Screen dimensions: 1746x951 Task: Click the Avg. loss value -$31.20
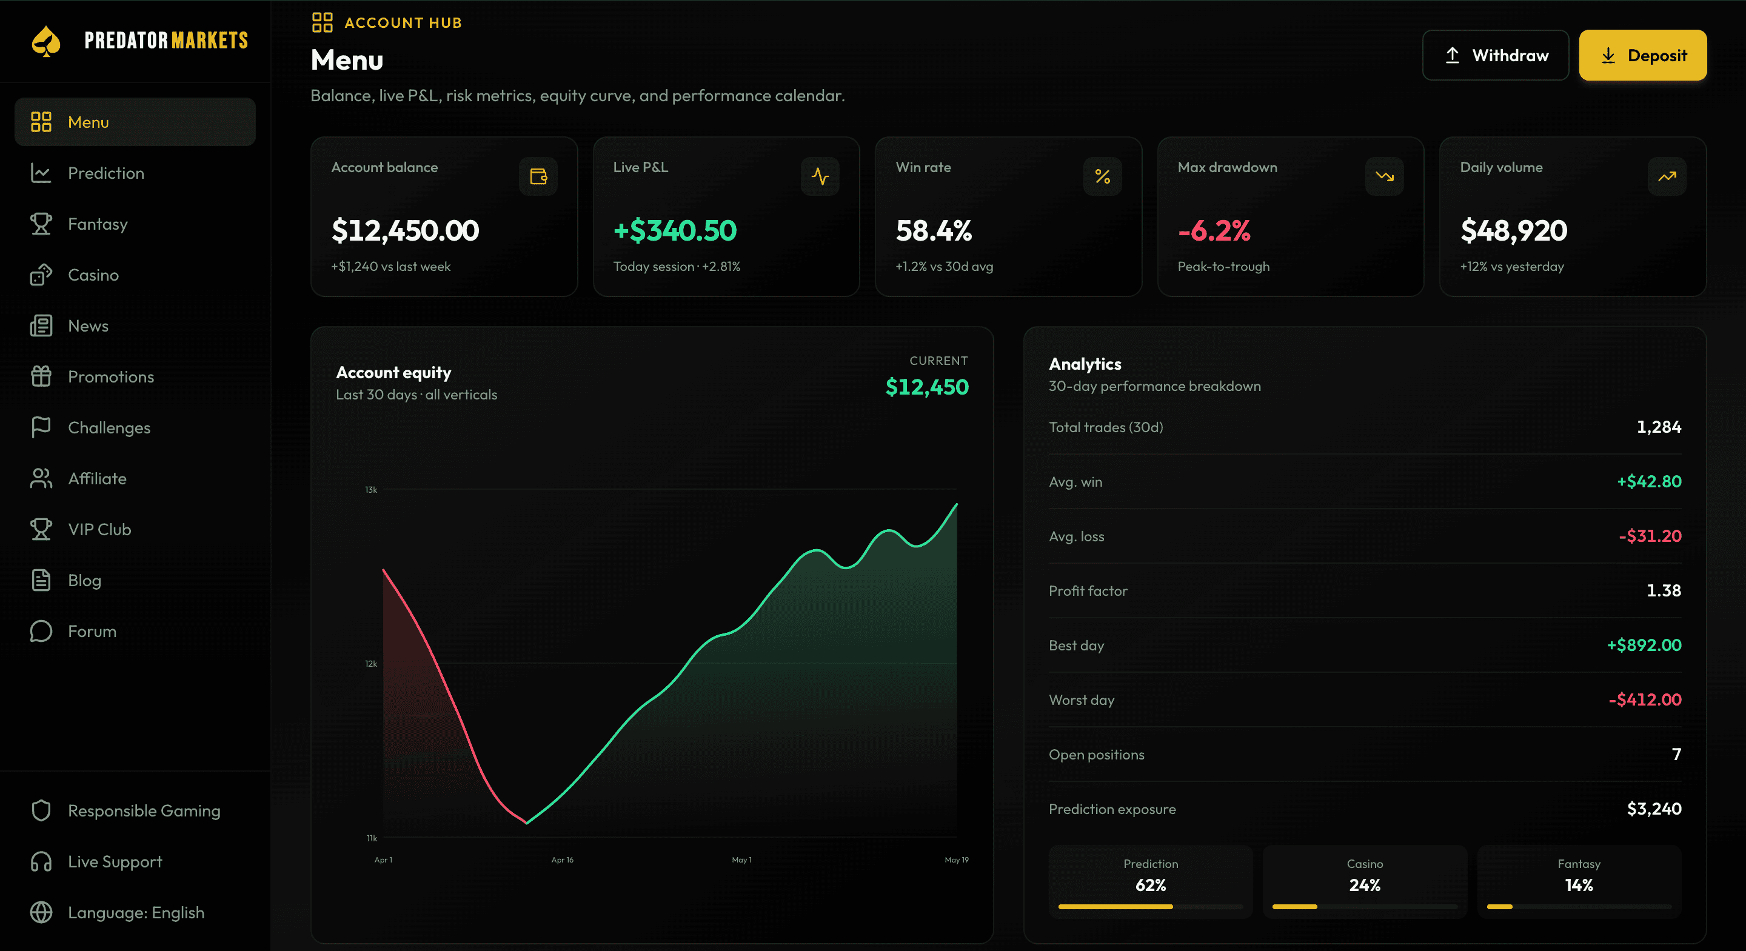1650,536
